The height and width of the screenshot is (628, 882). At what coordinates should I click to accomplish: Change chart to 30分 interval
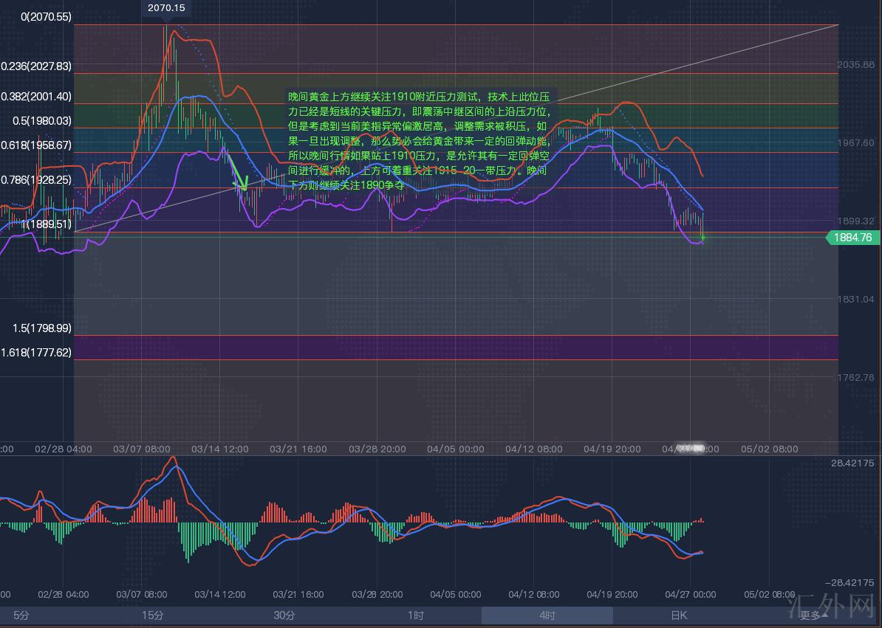pos(284,615)
